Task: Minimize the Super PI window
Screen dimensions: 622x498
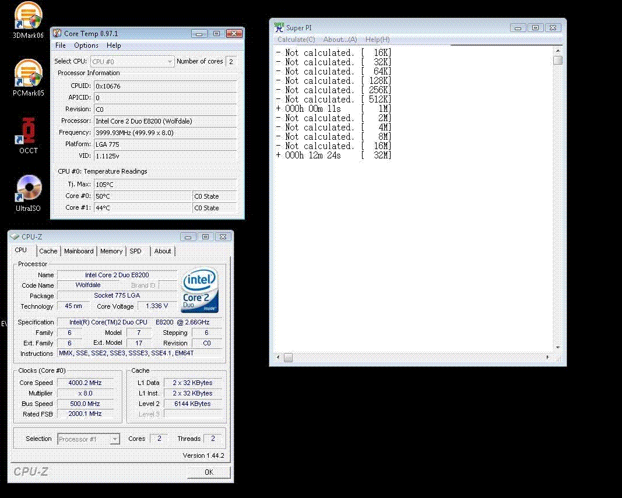Action: [x=518, y=28]
